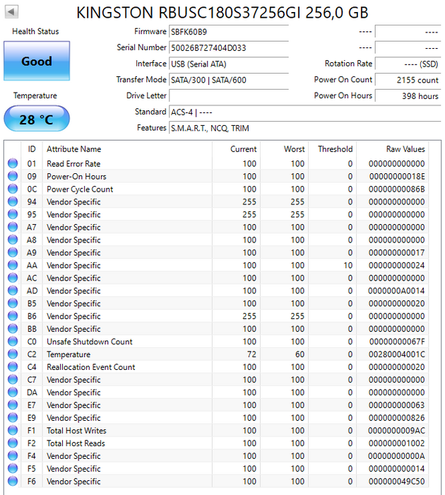Image resolution: width=445 pixels, height=495 pixels.
Task: Click the status orb for Power Cycle Count
Action: [x=13, y=190]
